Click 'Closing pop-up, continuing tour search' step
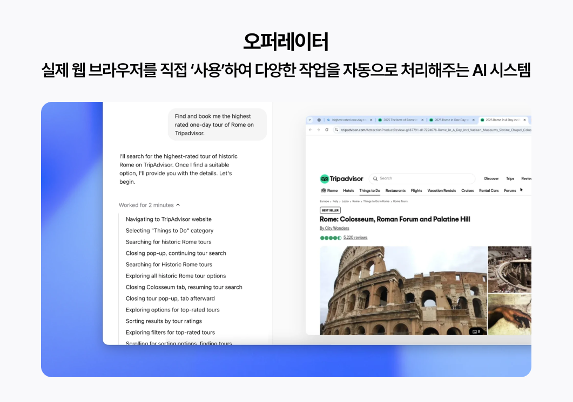This screenshot has height=402, width=573. pyautogui.click(x=176, y=253)
